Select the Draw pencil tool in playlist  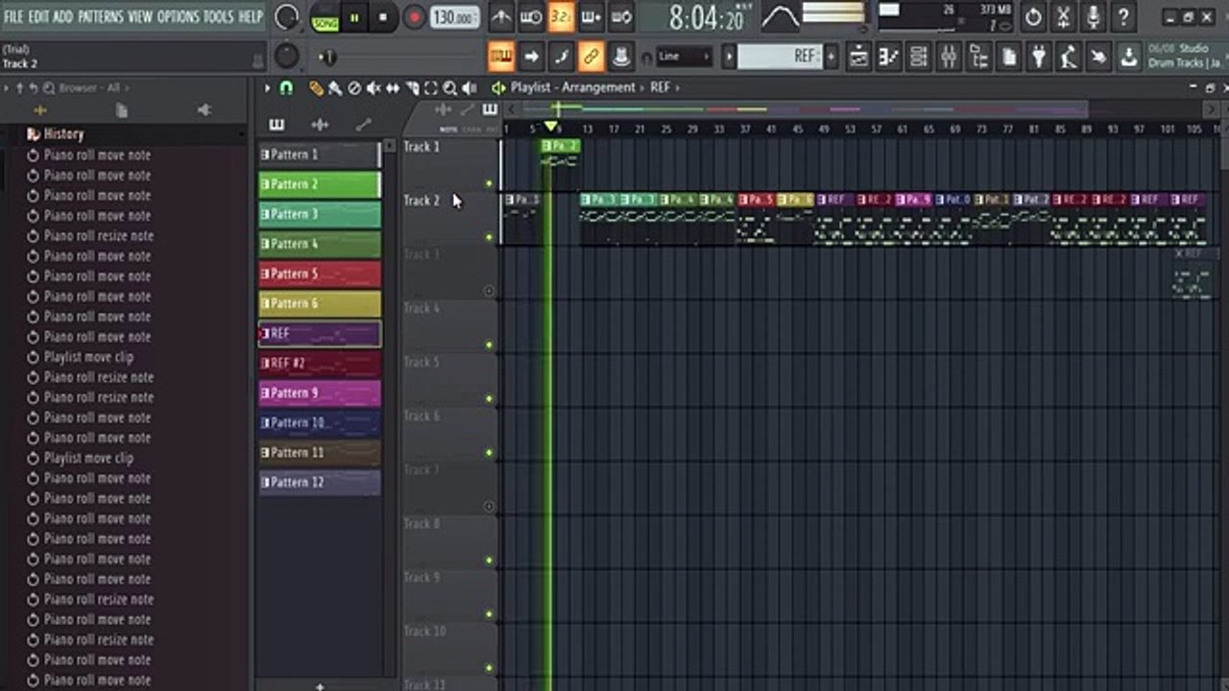pos(316,87)
